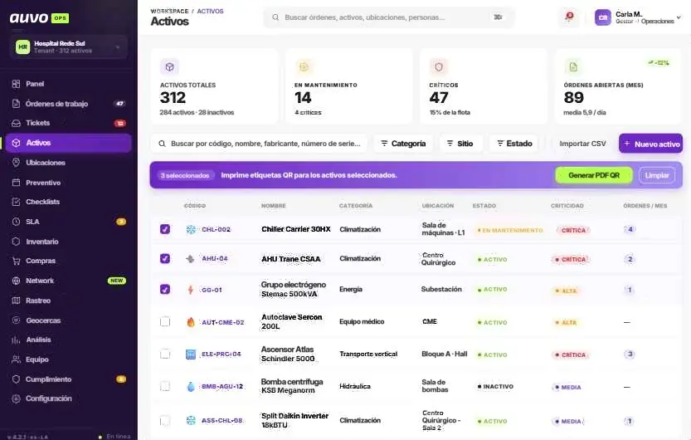Viewport: 691px width, 440px height.
Task: Click the Rastreo map icon
Action: click(x=17, y=301)
